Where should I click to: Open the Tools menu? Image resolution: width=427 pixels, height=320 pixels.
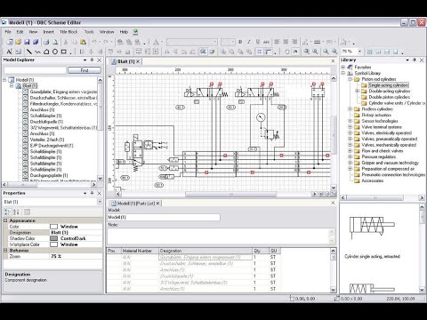point(89,32)
